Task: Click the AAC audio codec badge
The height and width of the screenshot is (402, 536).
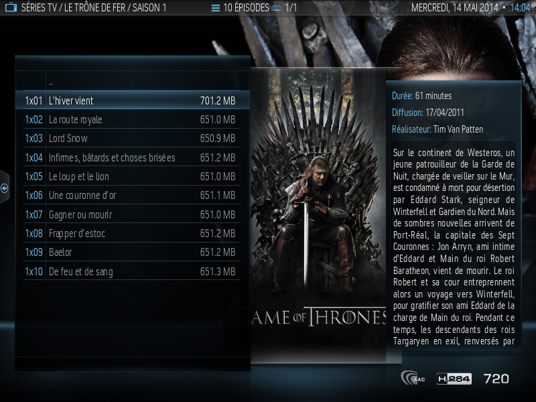Action: click(x=413, y=378)
